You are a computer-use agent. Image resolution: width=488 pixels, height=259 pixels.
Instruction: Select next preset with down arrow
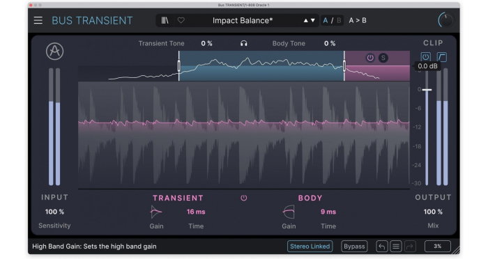pos(313,20)
